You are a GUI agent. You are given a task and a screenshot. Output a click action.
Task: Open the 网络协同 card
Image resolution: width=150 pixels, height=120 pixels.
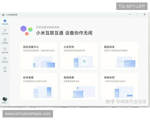click(119, 86)
